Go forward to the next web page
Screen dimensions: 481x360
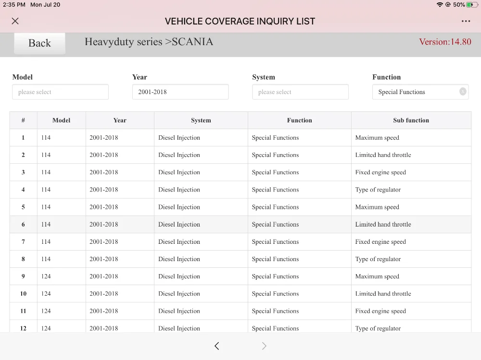264,346
